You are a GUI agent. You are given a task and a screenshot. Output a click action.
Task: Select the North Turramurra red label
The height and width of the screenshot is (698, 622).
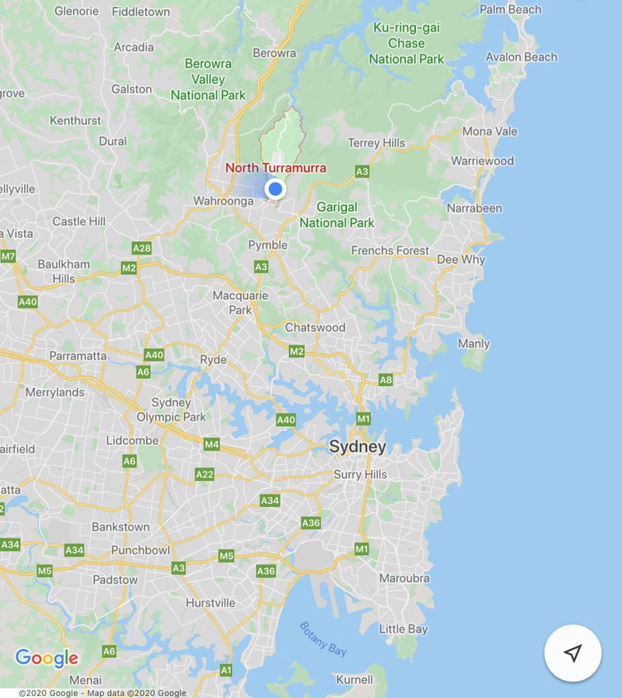[x=276, y=168]
